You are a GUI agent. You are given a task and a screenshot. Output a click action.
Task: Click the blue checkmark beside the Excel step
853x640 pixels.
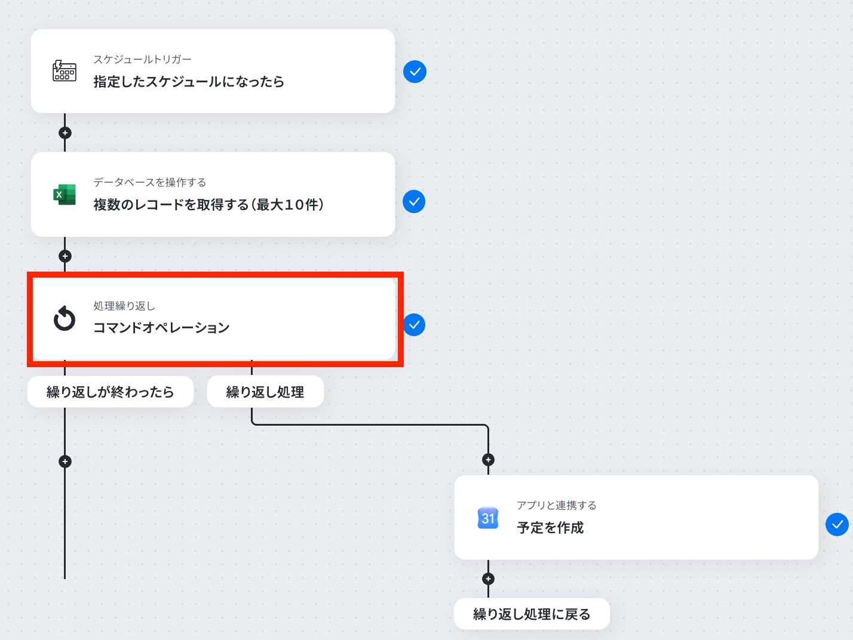[x=414, y=202]
